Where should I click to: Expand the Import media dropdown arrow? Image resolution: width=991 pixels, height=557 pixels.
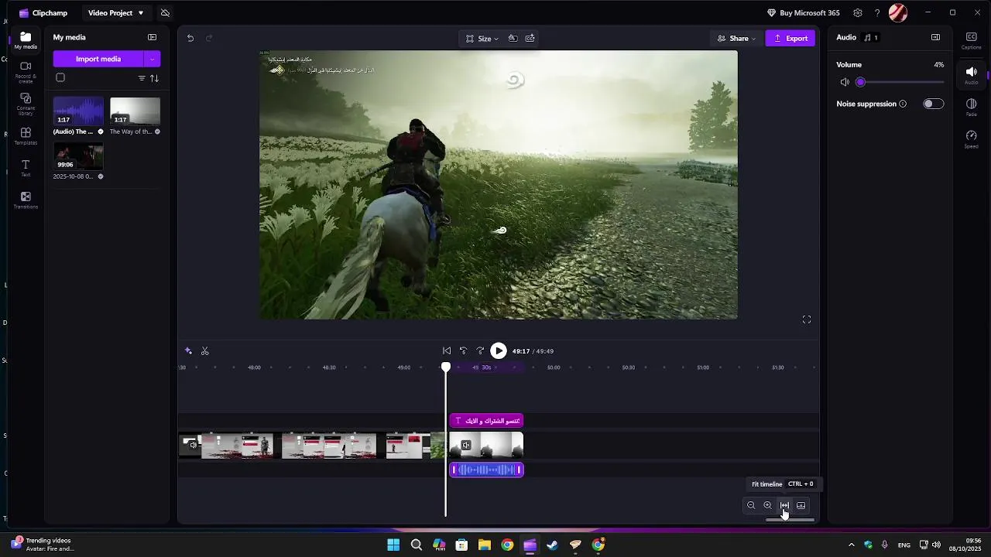pyautogui.click(x=153, y=59)
